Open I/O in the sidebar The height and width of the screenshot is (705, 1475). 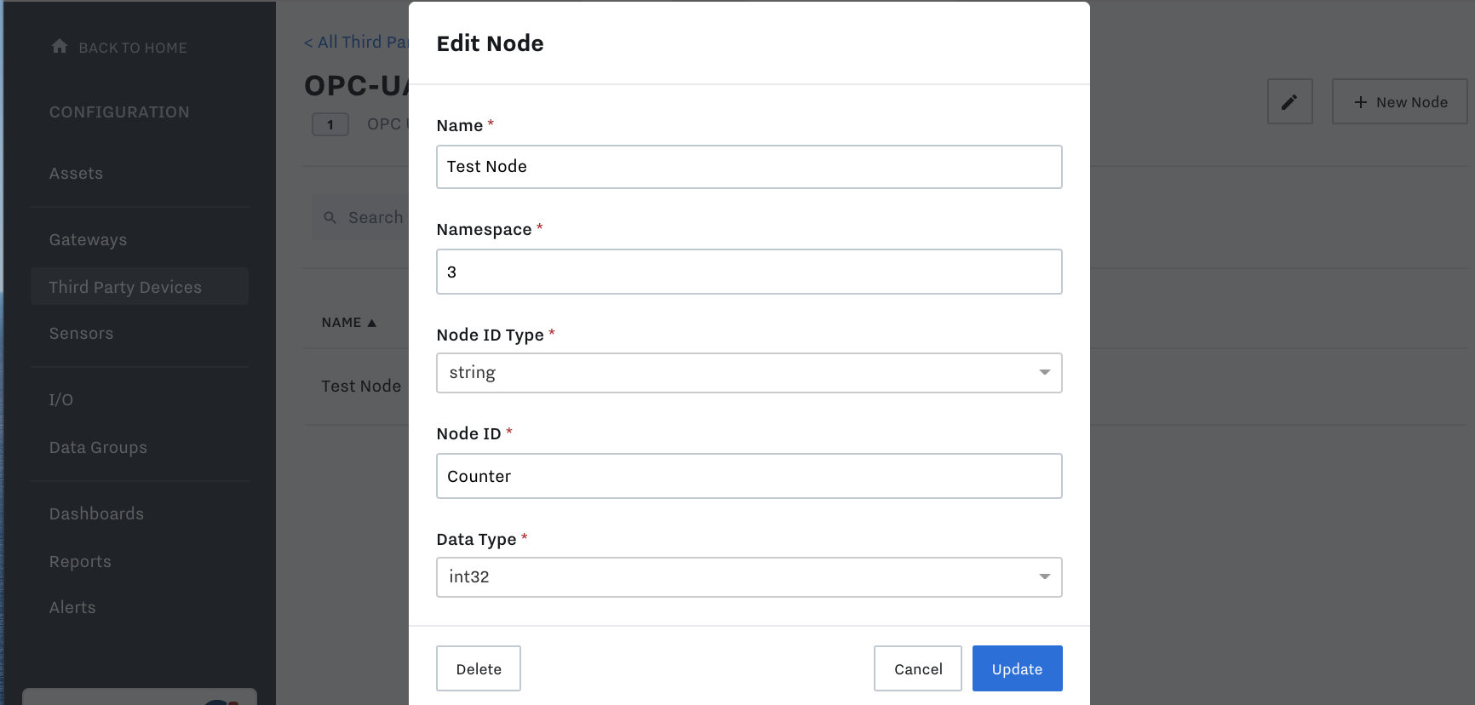(x=60, y=400)
